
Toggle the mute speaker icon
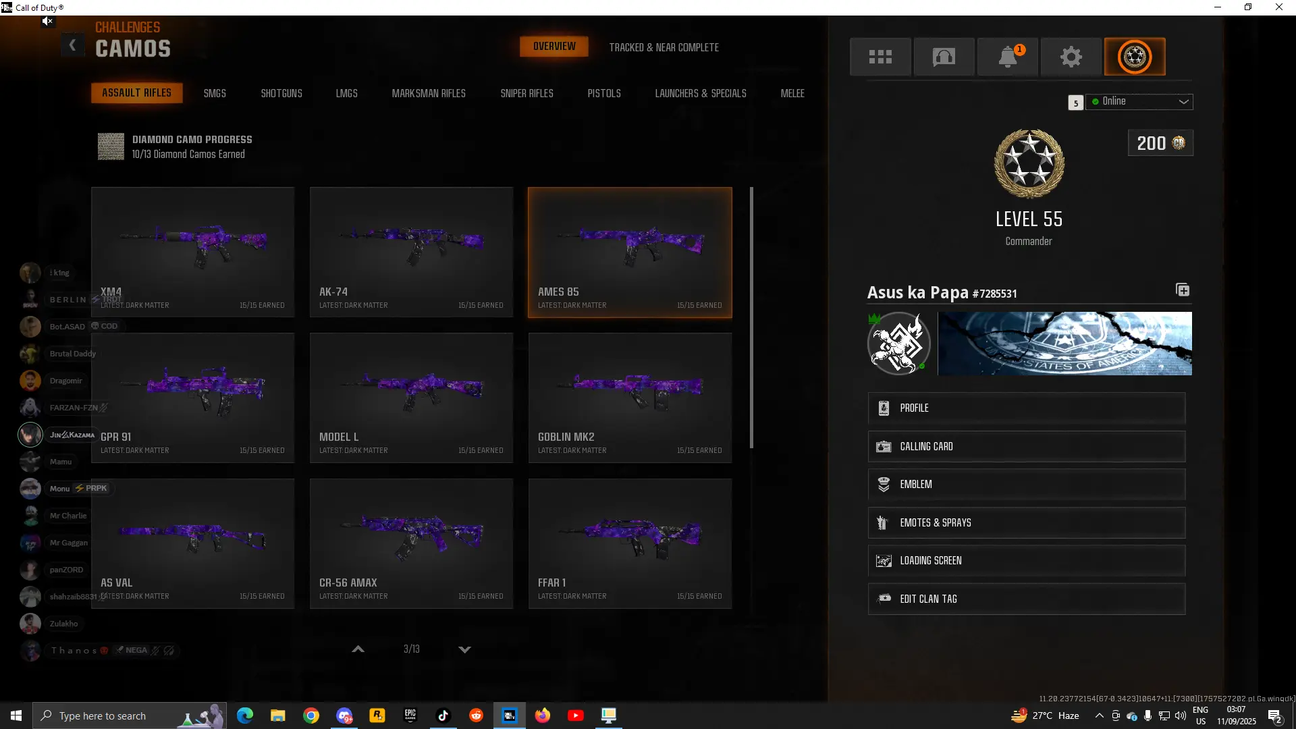pos(47,22)
